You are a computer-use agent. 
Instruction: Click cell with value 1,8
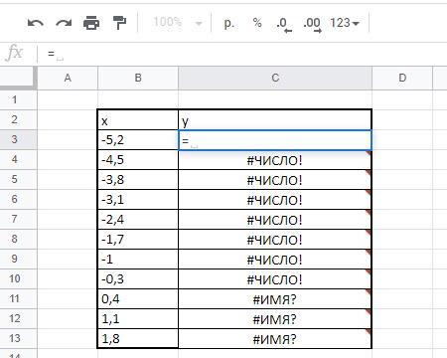pos(138,339)
